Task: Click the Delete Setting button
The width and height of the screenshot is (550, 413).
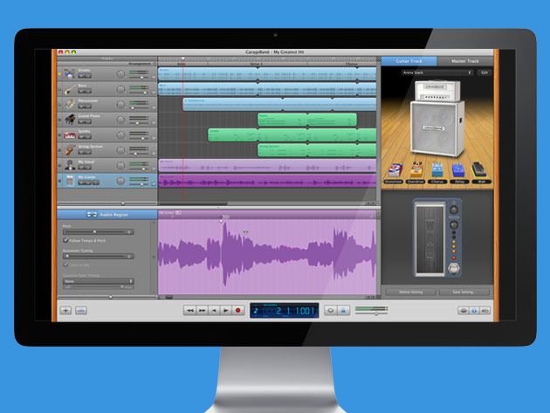Action: click(410, 291)
